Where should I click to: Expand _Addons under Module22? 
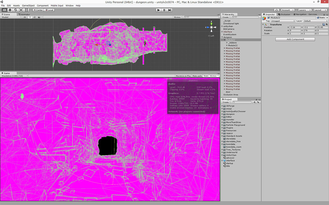(x=227, y=43)
